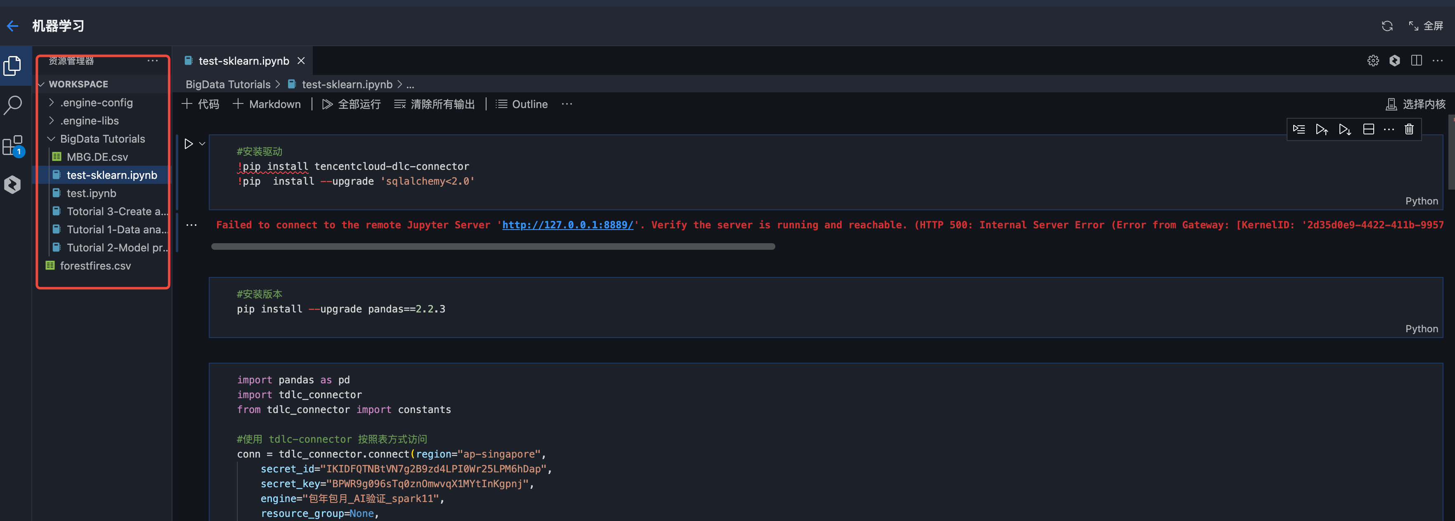The image size is (1455, 521).
Task: Toggle fullscreen mode with the 全屏 button
Action: [1426, 26]
